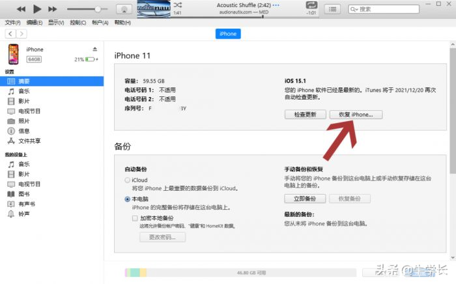The width and height of the screenshot is (456, 284).
Task: Click the vertical scrollbar thumb
Action: point(453,111)
